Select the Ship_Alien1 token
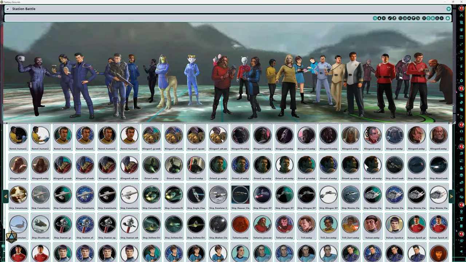The width and height of the screenshot is (466, 262). [x=394, y=167]
